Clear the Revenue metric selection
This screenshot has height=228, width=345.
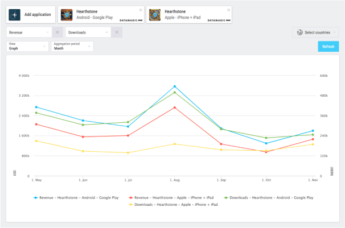pyautogui.click(x=57, y=32)
